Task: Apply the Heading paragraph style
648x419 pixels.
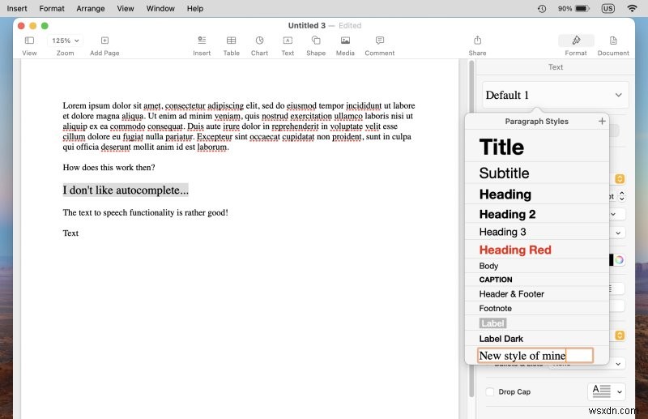Action: pos(537,194)
